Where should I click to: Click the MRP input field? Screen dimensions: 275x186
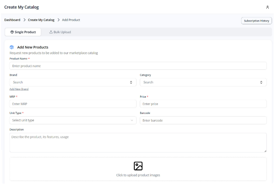click(x=73, y=104)
